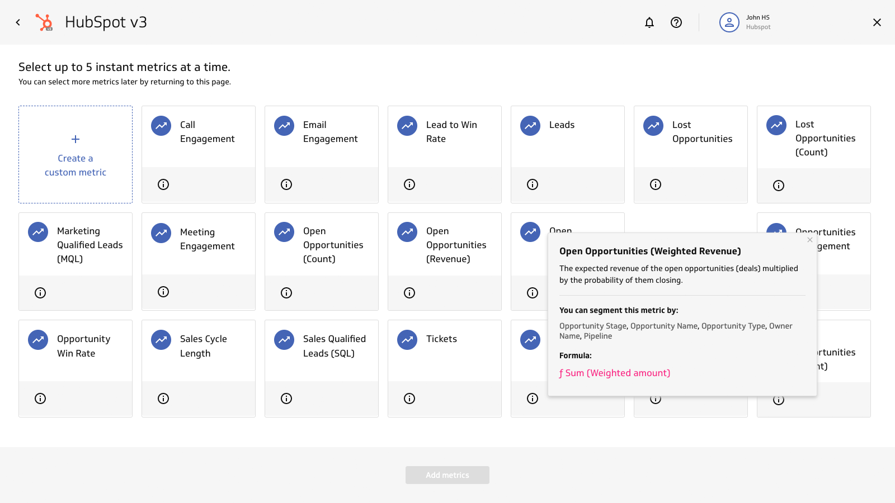Click the info icon under Lost Opportunities (Count)
Viewport: 895px width, 503px height.
(778, 185)
